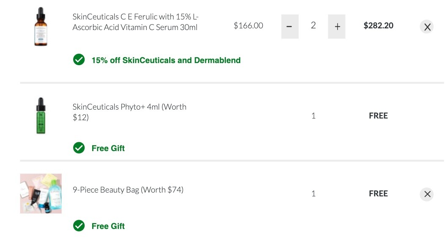
Task: Remove the C E Ferulic serum from cart
Action: click(x=427, y=26)
